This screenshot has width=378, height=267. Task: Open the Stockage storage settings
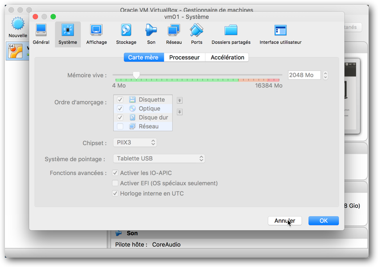126,34
